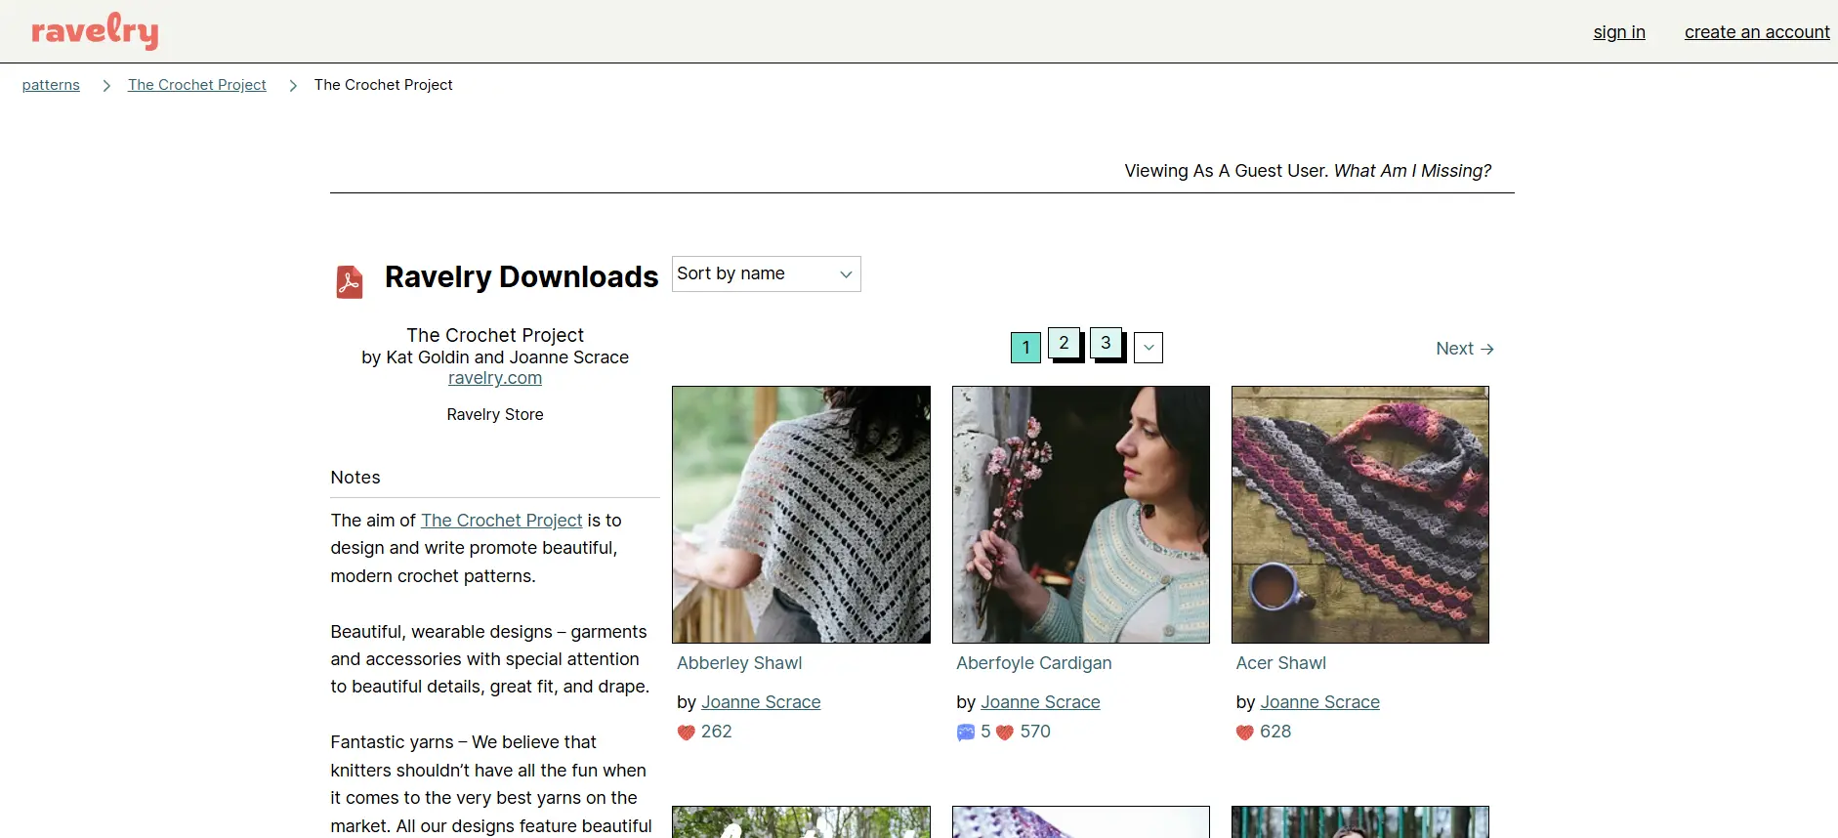Click the PDF icon beside Ravelry Downloads

(x=350, y=281)
